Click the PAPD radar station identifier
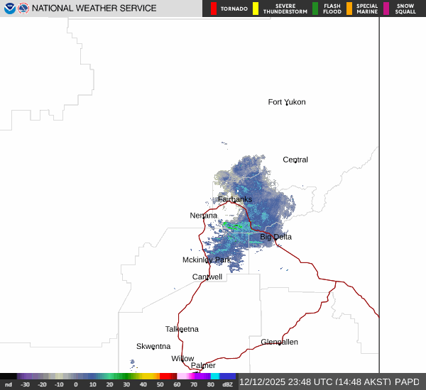The height and width of the screenshot is (390, 426). [x=408, y=381]
